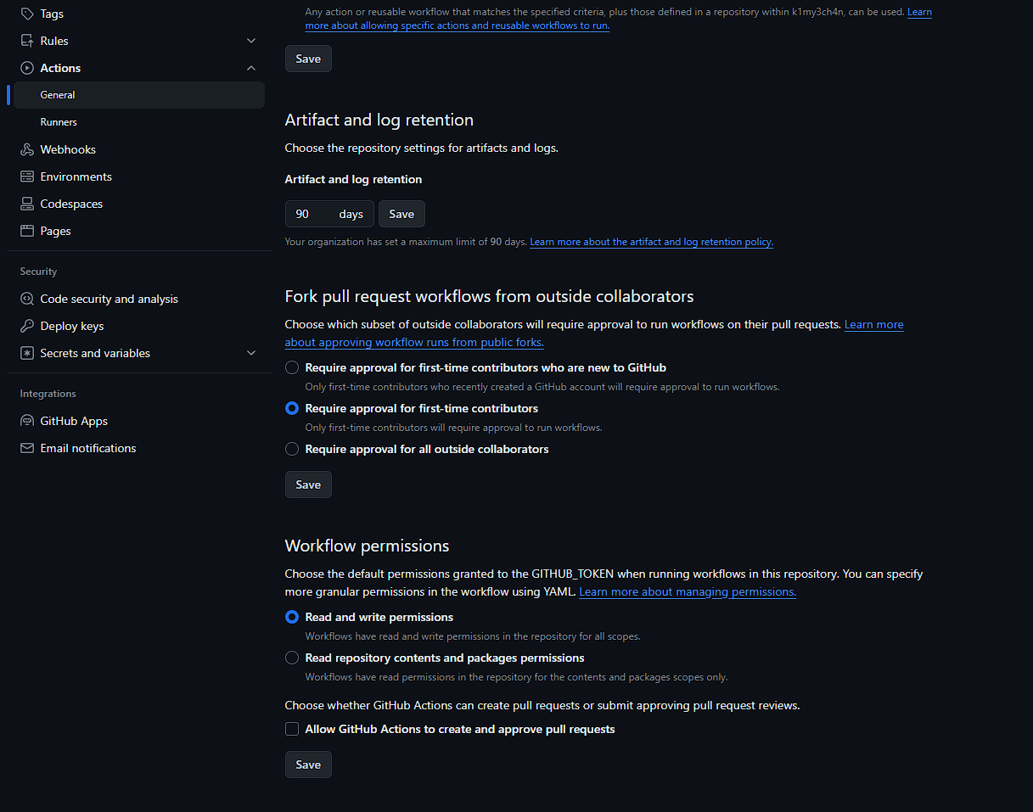Select approval for first-time contributors new to GitHub
The height and width of the screenshot is (812, 1033).
click(x=292, y=367)
